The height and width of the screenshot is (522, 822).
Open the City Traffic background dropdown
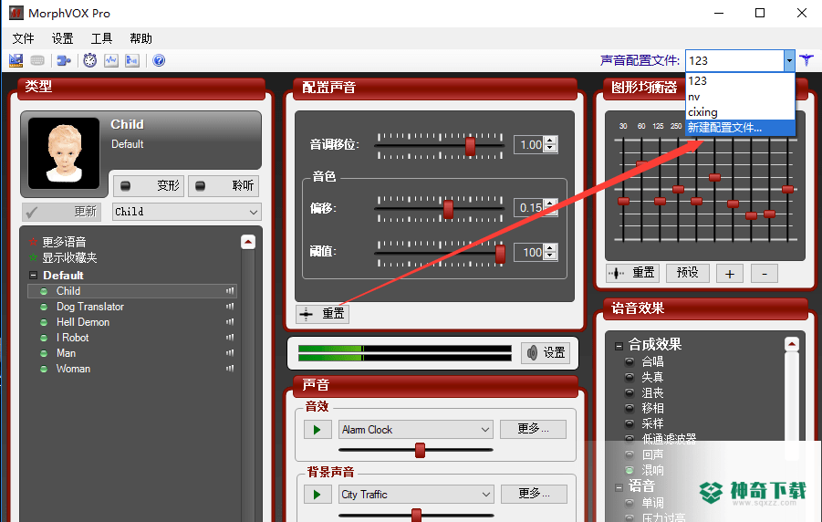tap(416, 495)
